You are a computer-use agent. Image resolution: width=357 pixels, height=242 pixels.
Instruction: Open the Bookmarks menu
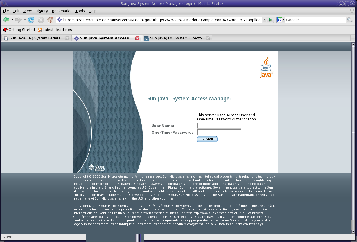coord(62,11)
